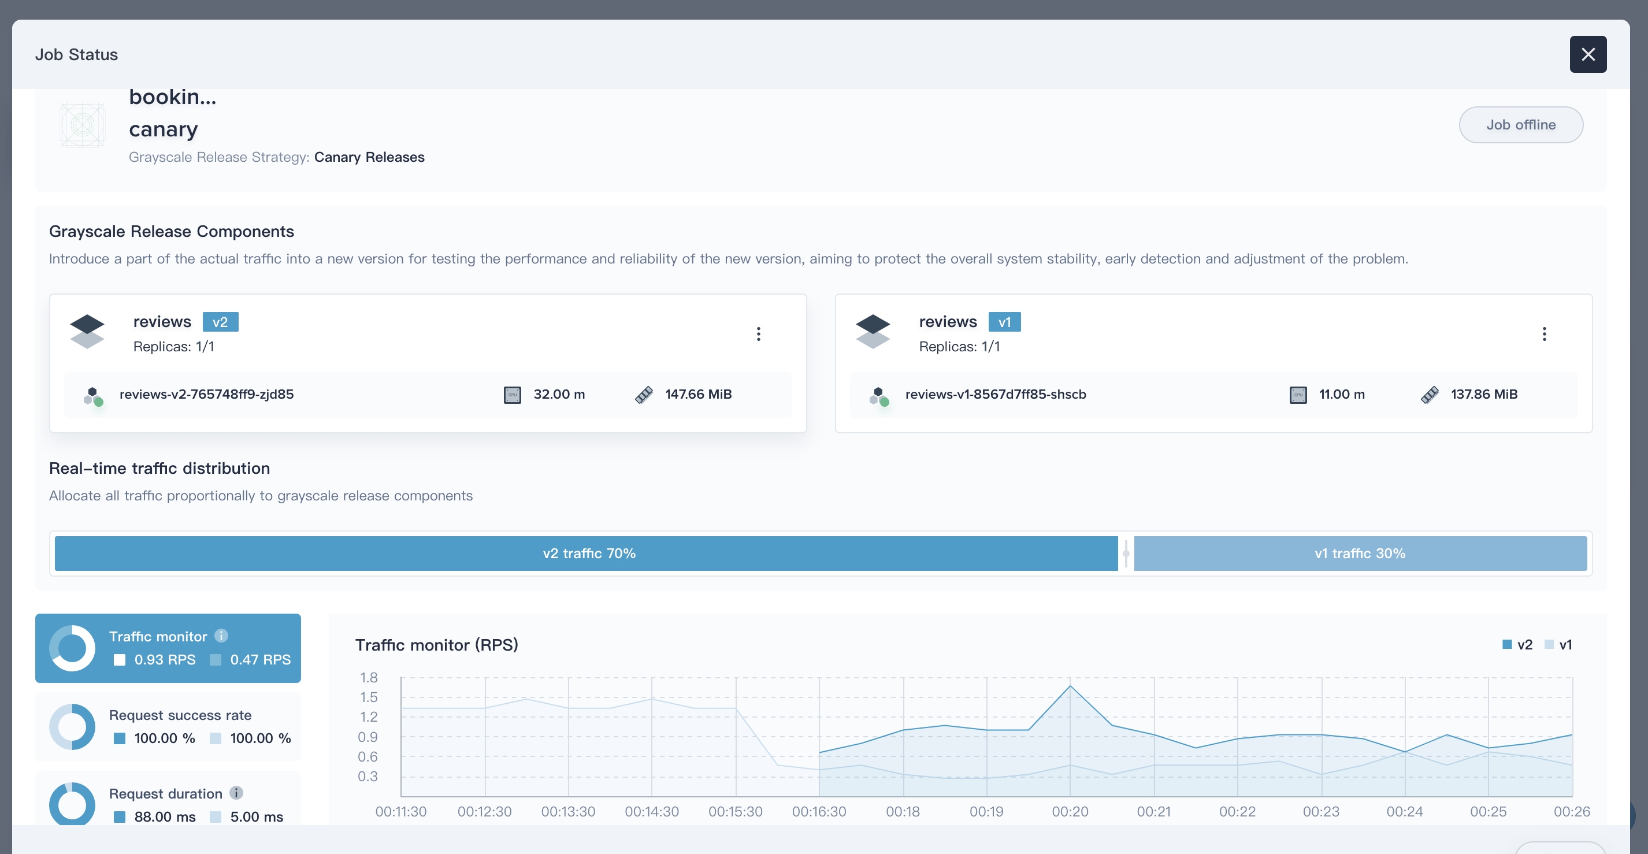
Task: Click memory icon beside 137.86 MiB
Action: (1429, 395)
